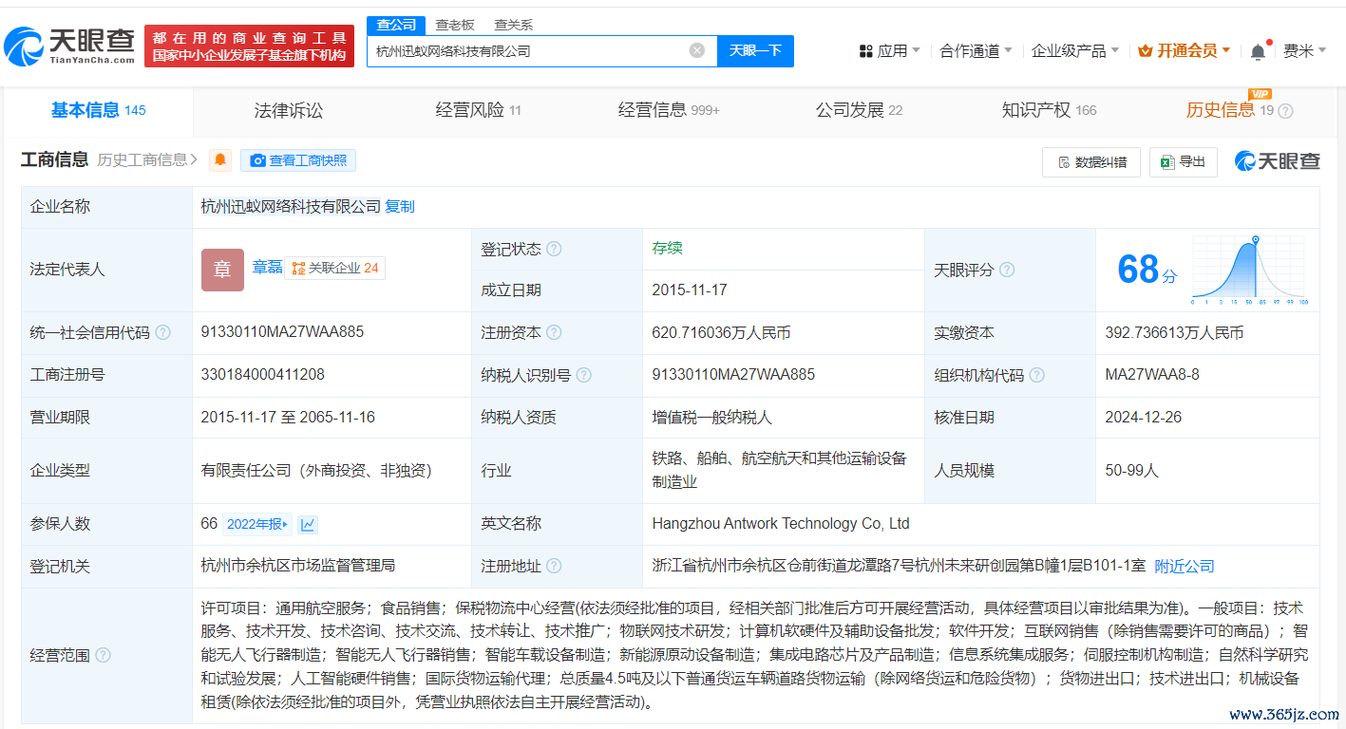The image size is (1346, 729).
Task: Click the paid-in capital 392.736613万人民币
Action: coord(1175,333)
